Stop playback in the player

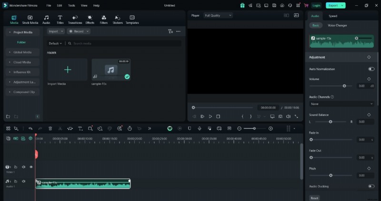[x=218, y=116]
